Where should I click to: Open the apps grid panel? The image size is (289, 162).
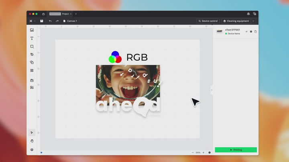pos(32,70)
